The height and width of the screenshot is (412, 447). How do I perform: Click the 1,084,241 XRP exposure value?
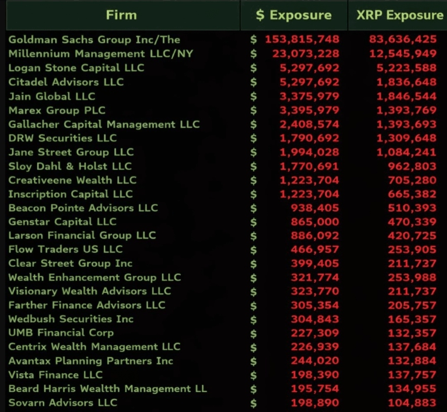(x=406, y=152)
